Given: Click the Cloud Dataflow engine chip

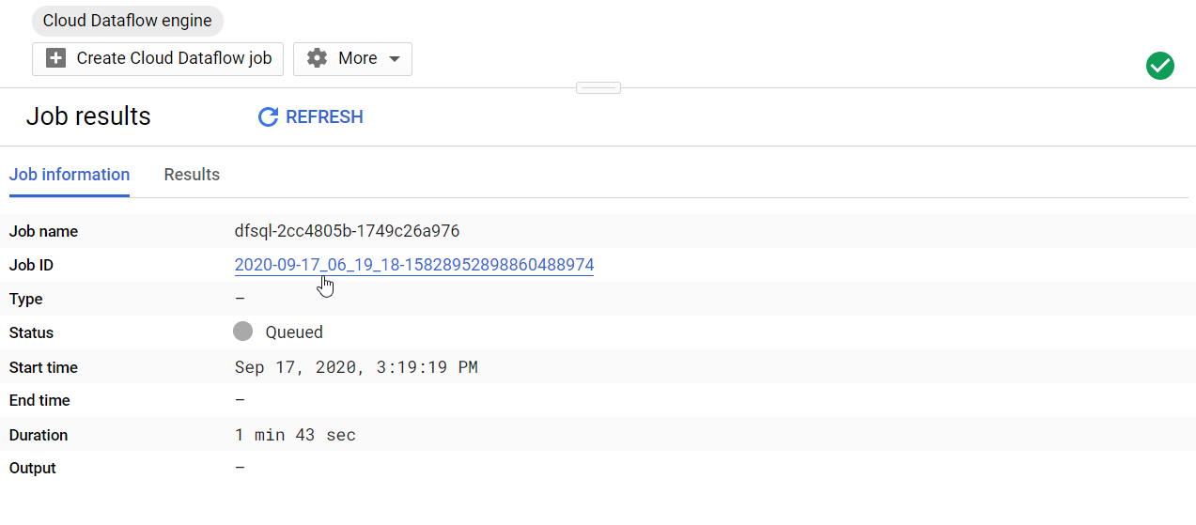Looking at the screenshot, I should [128, 21].
